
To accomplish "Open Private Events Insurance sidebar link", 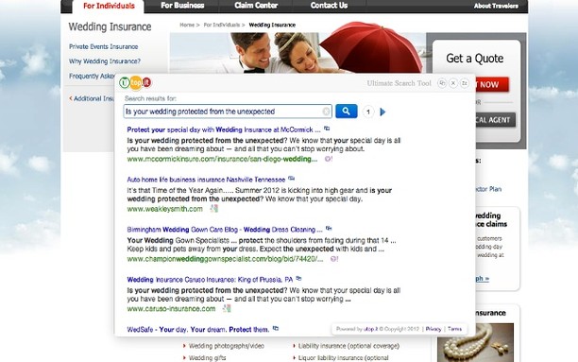I will point(103,46).
